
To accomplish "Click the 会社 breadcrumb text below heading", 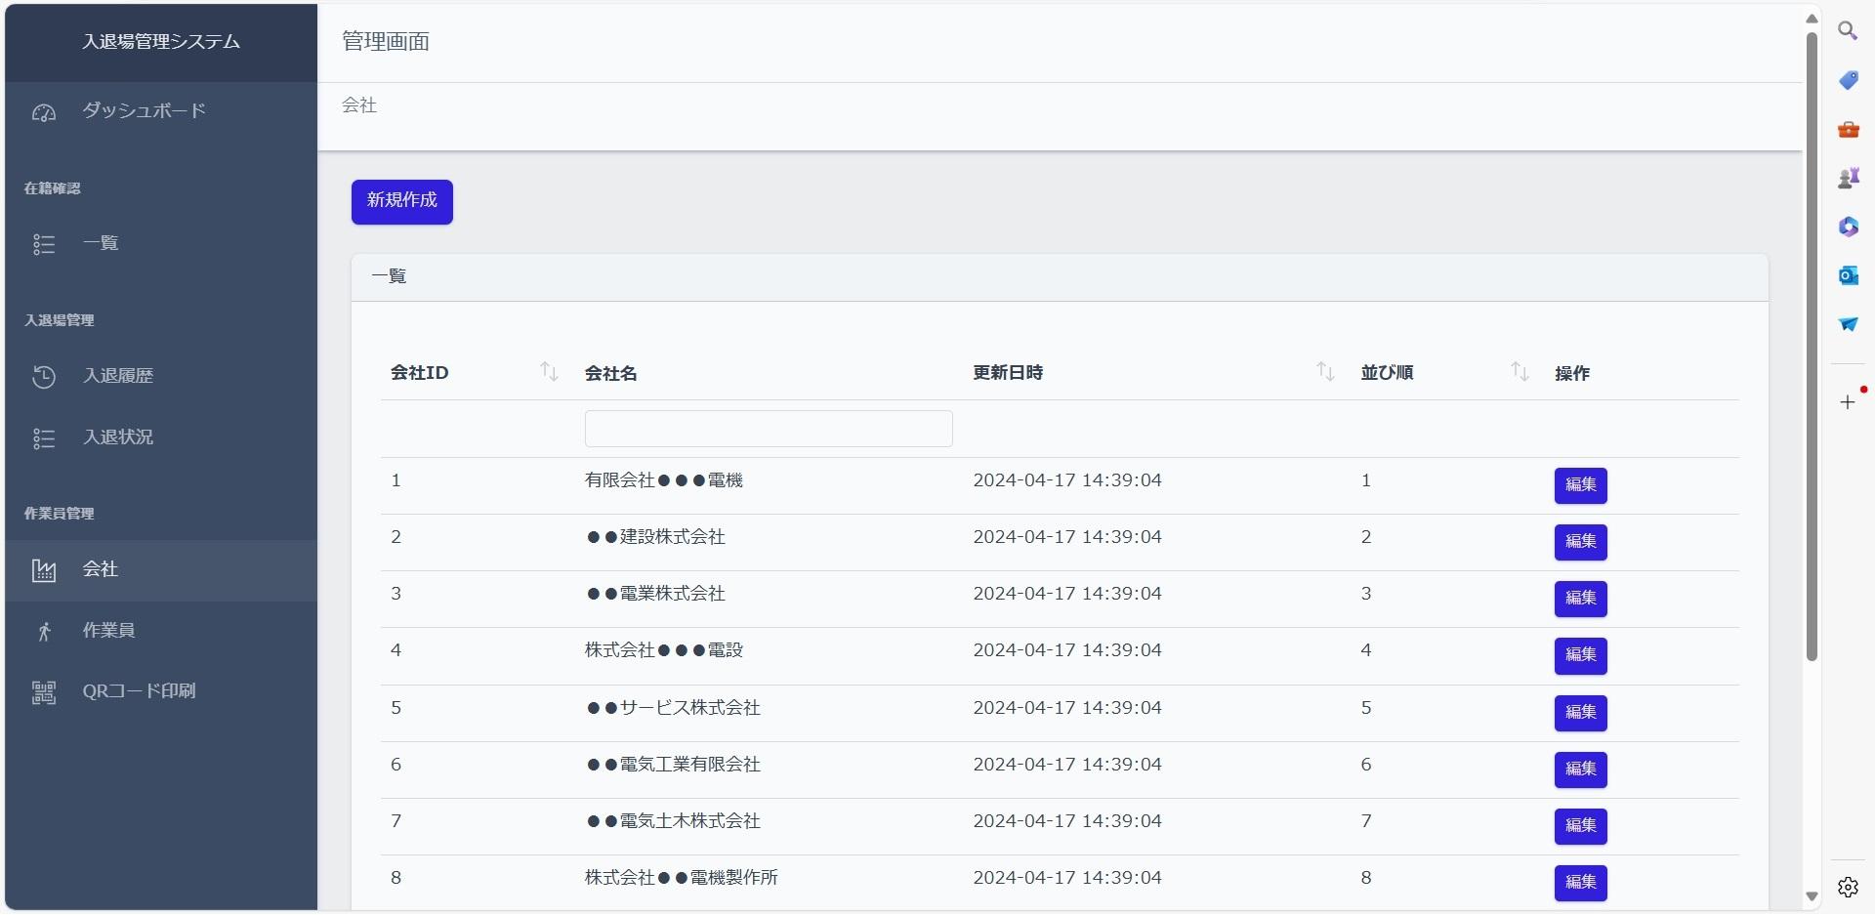I will tap(359, 105).
